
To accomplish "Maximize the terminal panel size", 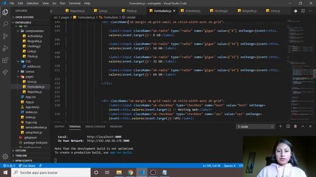I will click(303, 126).
